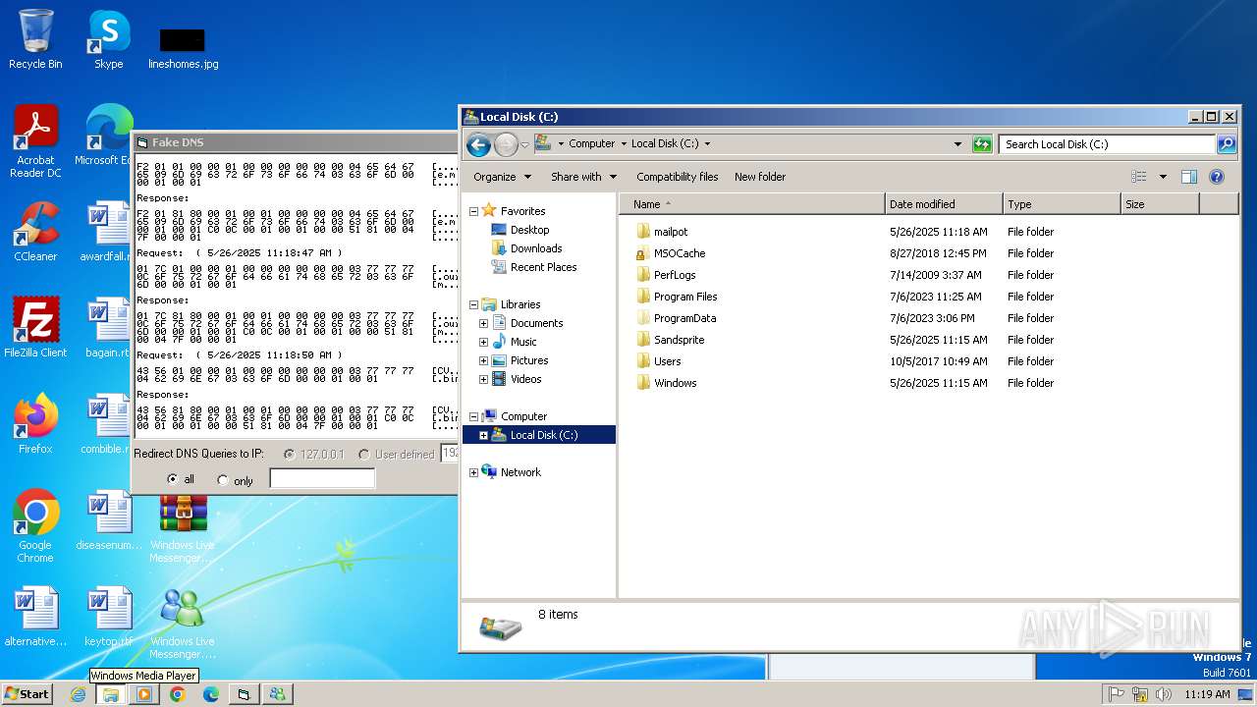Open Google Chrome desktop shortcut
The height and width of the screenshot is (707, 1257).
(35, 526)
